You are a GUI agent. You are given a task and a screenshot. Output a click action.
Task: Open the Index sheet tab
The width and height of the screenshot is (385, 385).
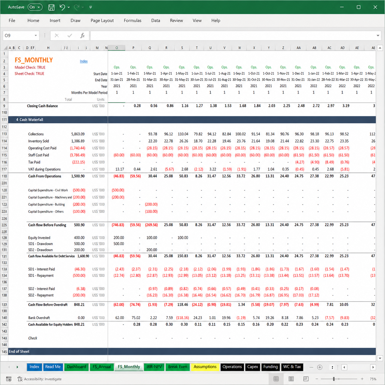tap(34, 367)
